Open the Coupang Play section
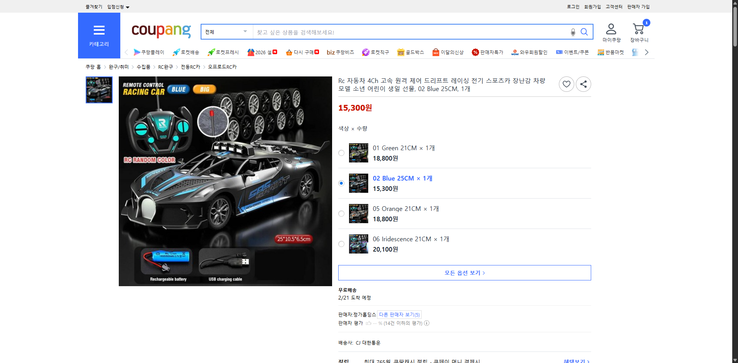The height and width of the screenshot is (363, 738). [149, 52]
